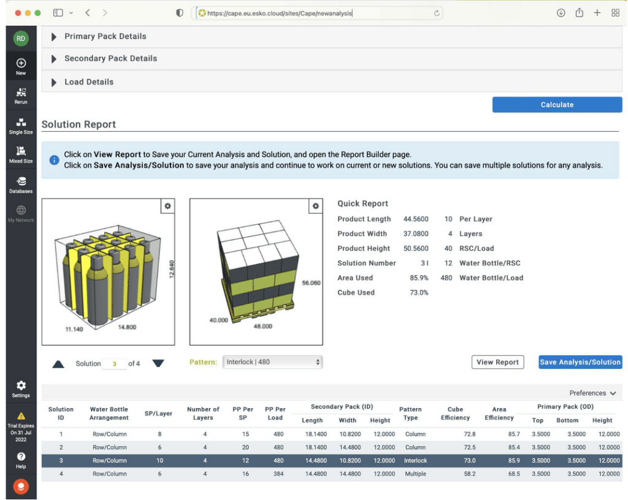Click gear icon on bottle pack view
Viewport: 628px width, 500px height.
click(x=167, y=207)
